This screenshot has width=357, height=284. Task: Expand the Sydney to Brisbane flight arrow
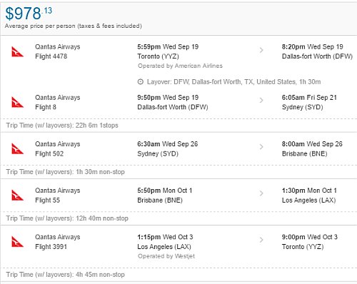(x=261, y=147)
